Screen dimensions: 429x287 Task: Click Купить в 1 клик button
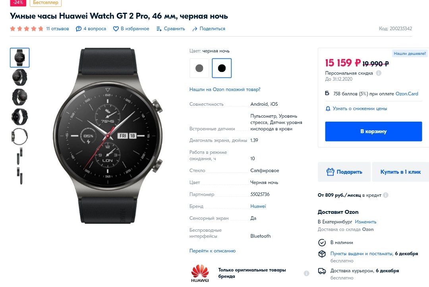[400, 172]
